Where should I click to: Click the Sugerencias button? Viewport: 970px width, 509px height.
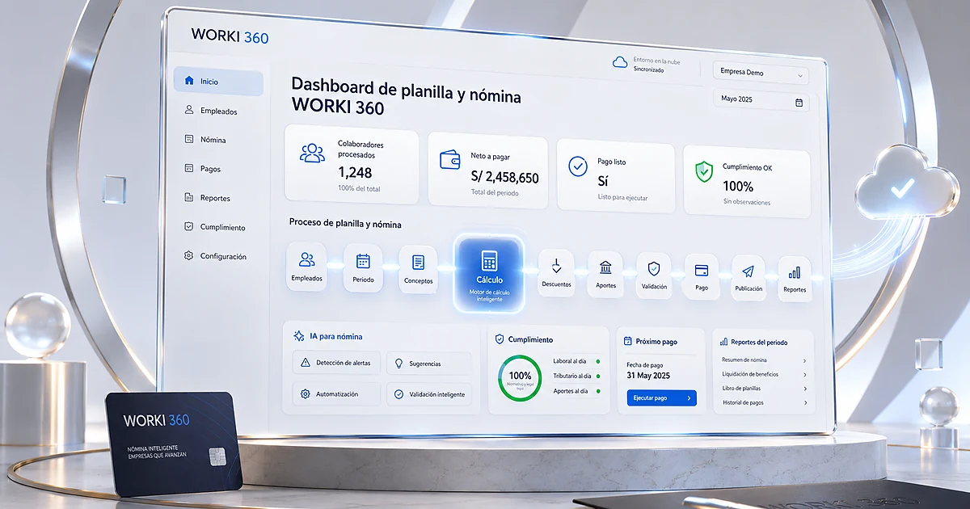tap(428, 364)
